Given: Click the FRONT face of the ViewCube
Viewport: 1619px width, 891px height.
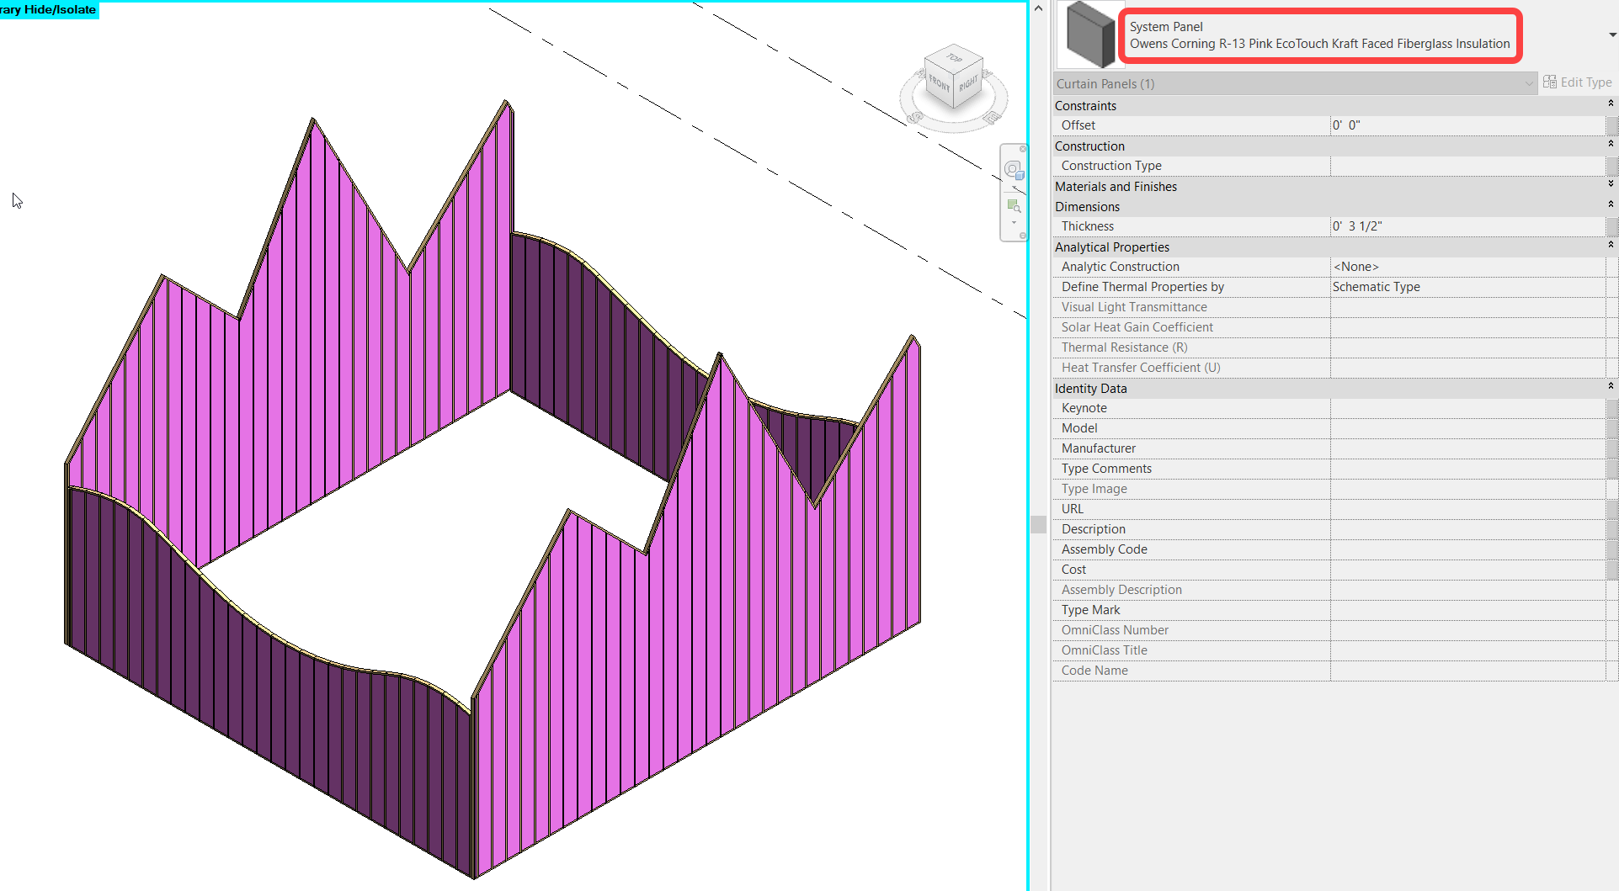Looking at the screenshot, I should coord(939,85).
